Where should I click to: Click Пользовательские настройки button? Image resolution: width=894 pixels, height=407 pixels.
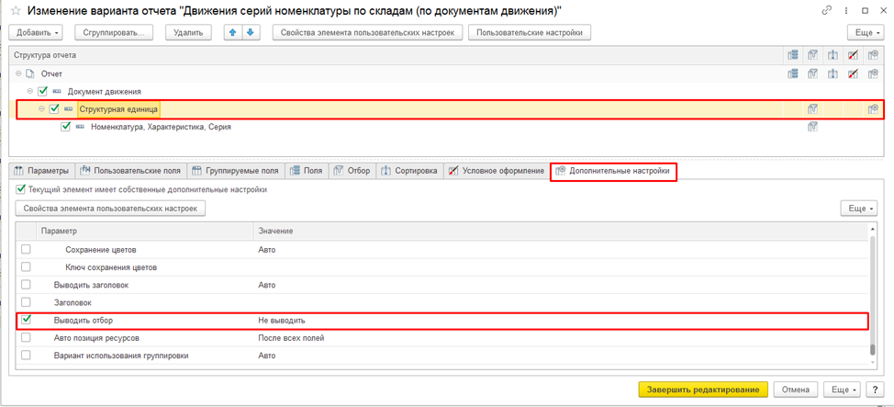click(x=530, y=32)
